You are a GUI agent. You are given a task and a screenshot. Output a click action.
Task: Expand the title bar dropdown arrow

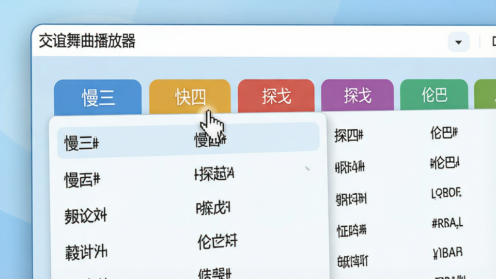click(x=458, y=42)
